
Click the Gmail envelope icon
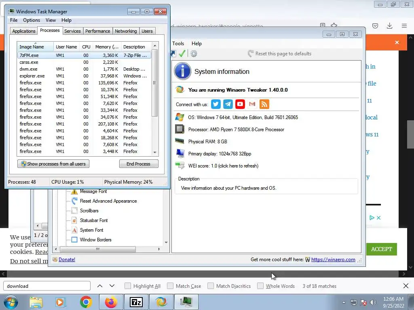point(252,104)
